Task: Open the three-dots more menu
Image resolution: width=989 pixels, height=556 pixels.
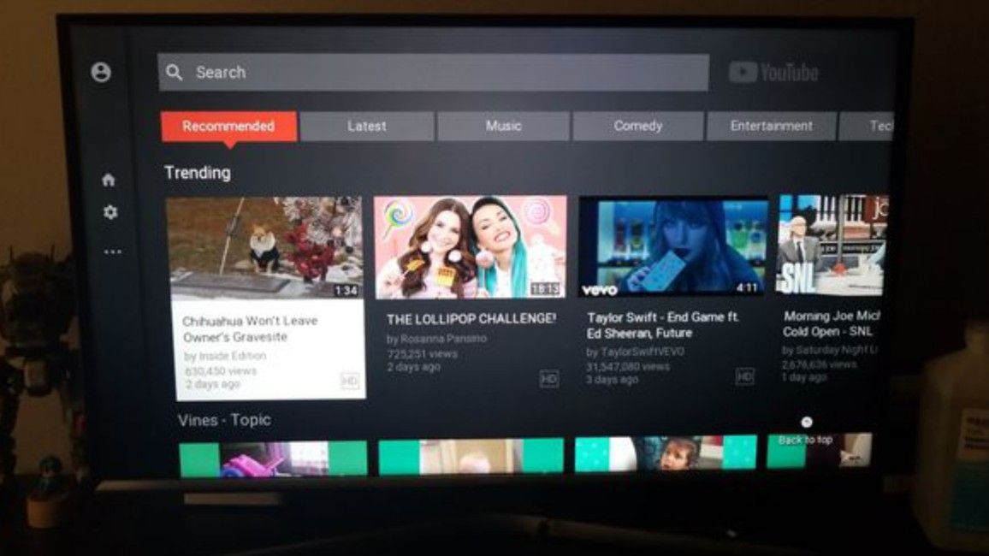Action: [x=113, y=251]
